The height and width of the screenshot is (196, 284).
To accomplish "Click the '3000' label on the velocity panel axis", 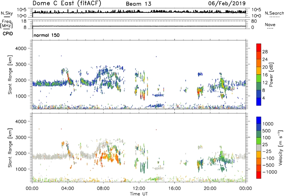I will [21, 137].
